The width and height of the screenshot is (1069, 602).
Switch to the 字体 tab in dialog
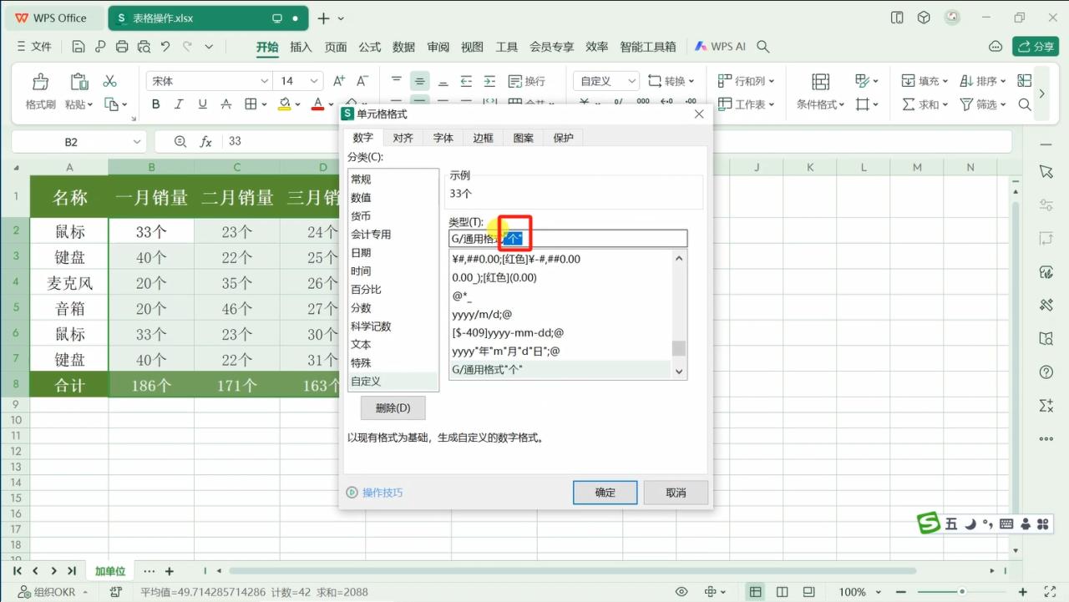coord(443,138)
